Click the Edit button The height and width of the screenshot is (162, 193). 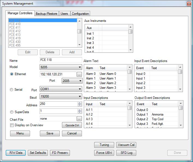tap(28, 52)
